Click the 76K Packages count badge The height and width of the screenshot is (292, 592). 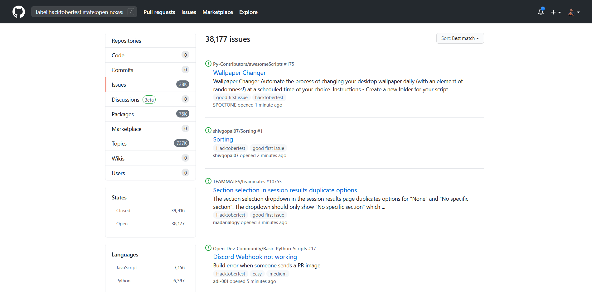(x=183, y=114)
